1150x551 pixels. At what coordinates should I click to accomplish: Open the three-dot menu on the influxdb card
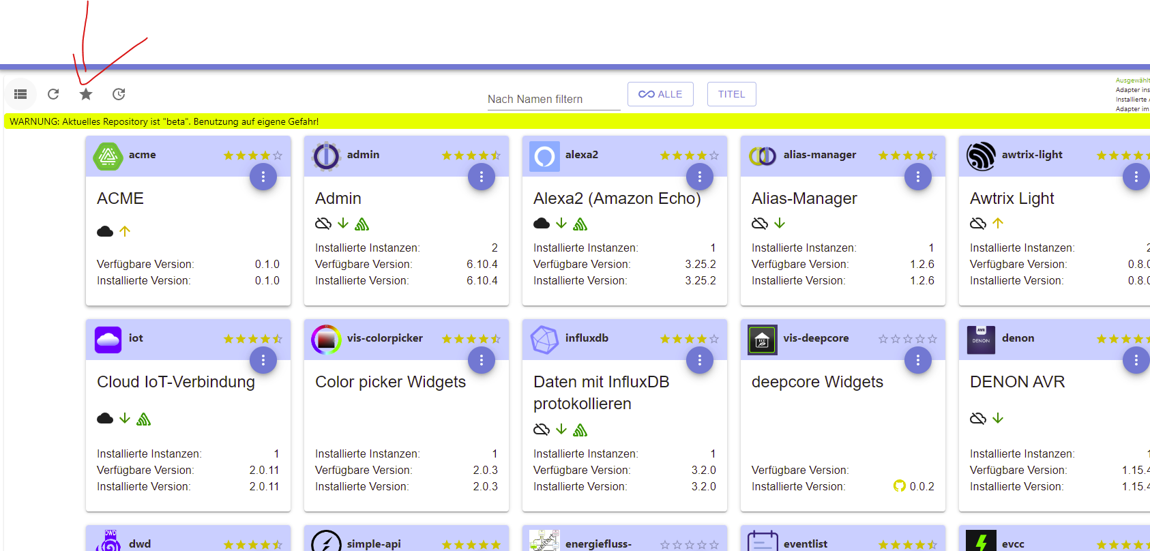click(700, 360)
